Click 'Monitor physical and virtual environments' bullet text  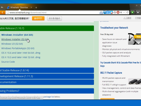click(121, 49)
